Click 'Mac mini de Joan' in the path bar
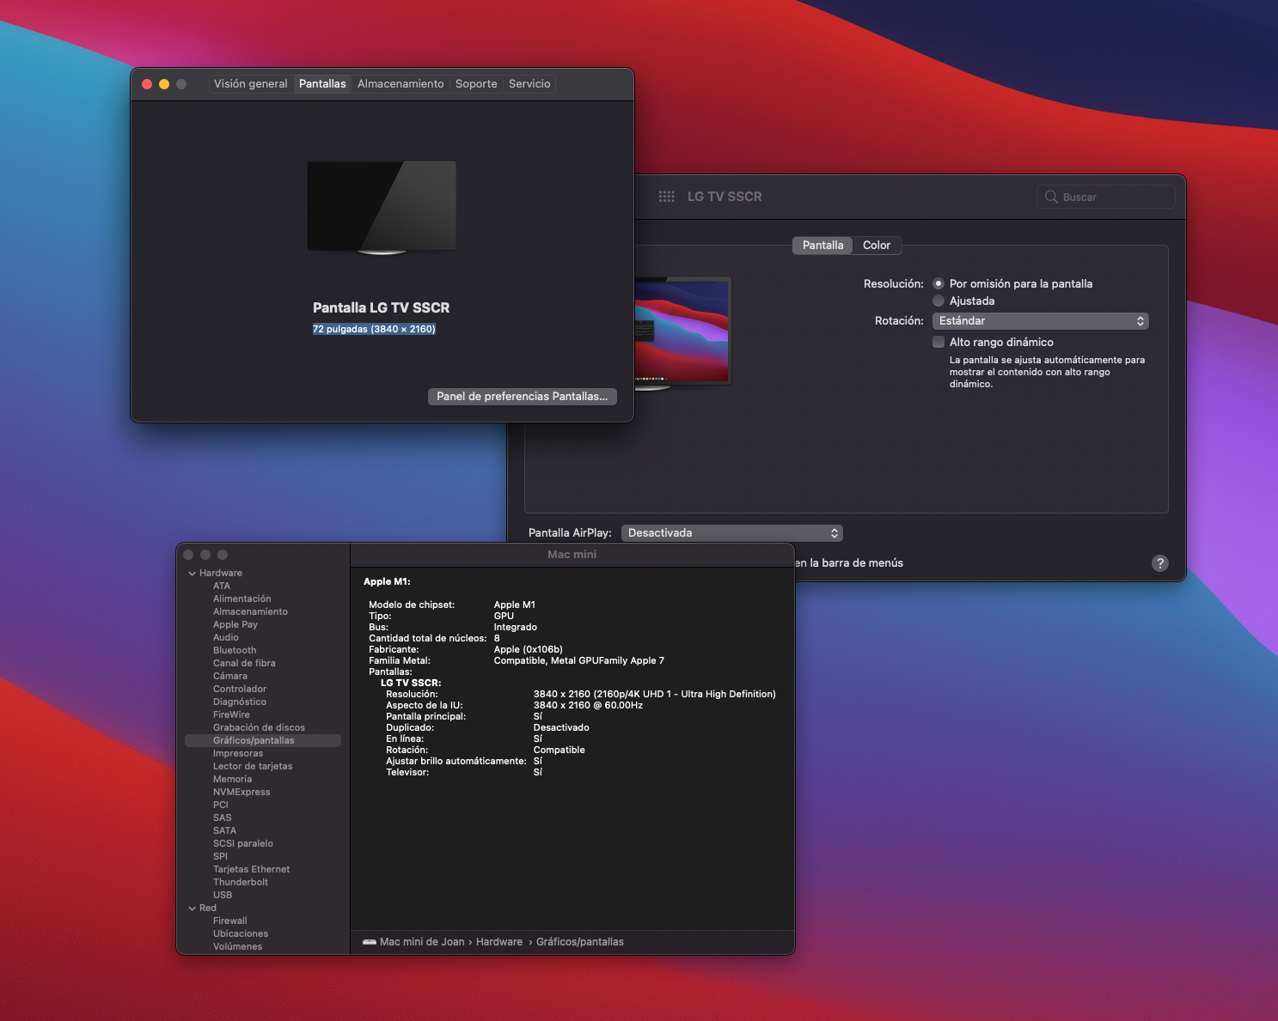 422,942
